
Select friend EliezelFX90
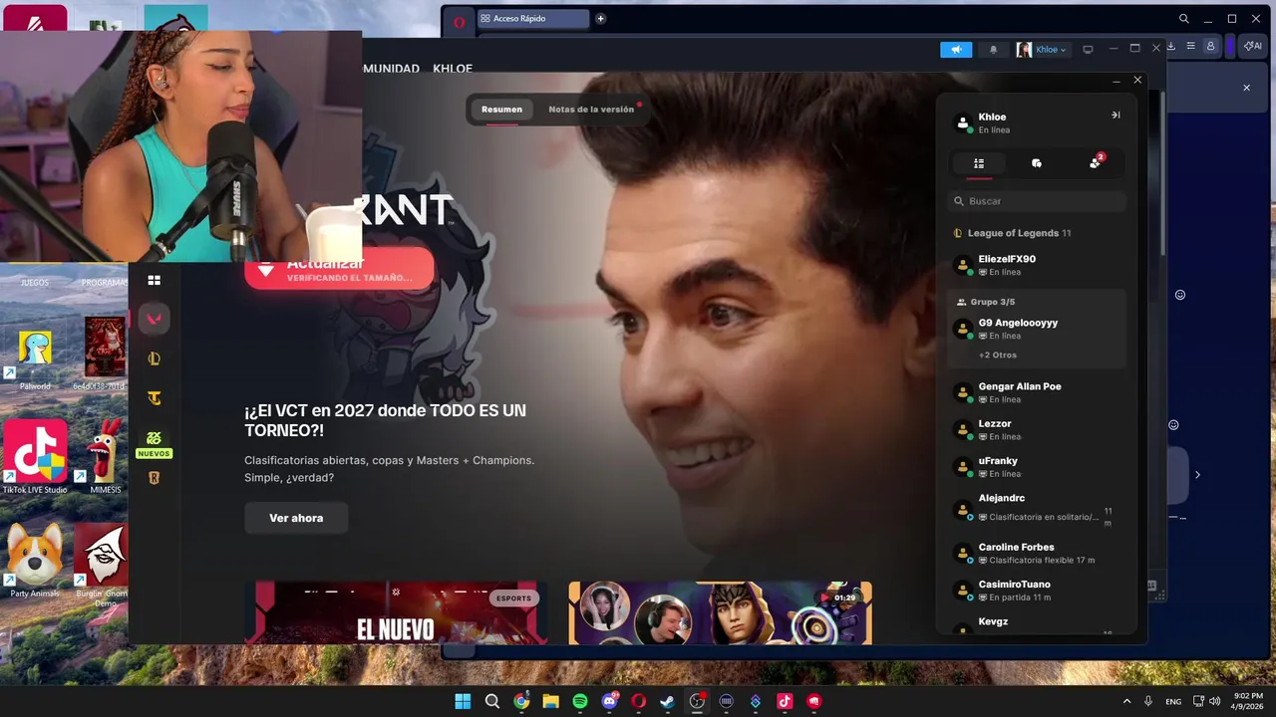pyautogui.click(x=1037, y=265)
